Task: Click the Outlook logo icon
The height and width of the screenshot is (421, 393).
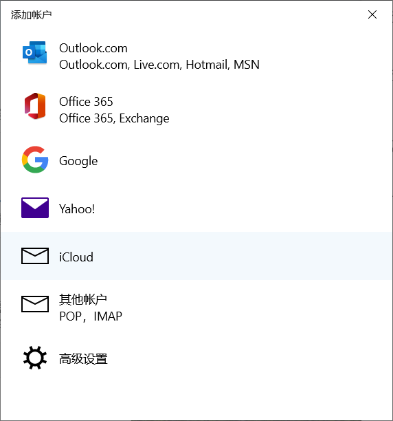Action: click(35, 52)
